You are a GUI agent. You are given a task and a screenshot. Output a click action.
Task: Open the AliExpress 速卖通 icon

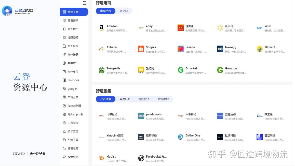click(x=181, y=28)
